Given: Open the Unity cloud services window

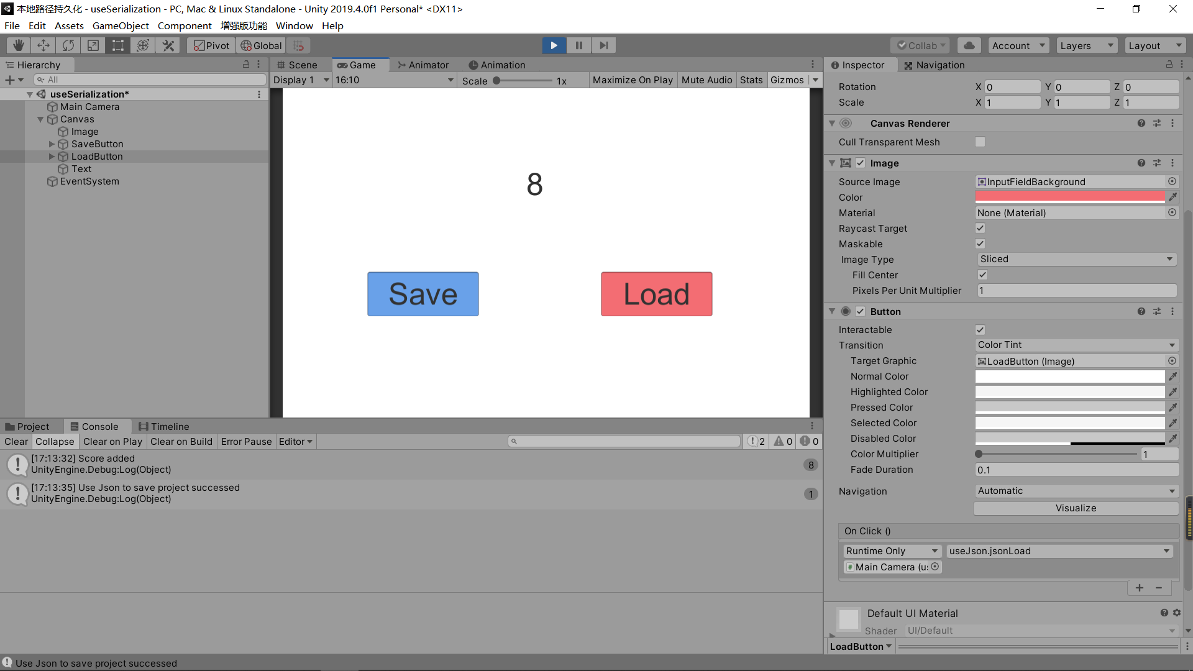Looking at the screenshot, I should pyautogui.click(x=969, y=45).
